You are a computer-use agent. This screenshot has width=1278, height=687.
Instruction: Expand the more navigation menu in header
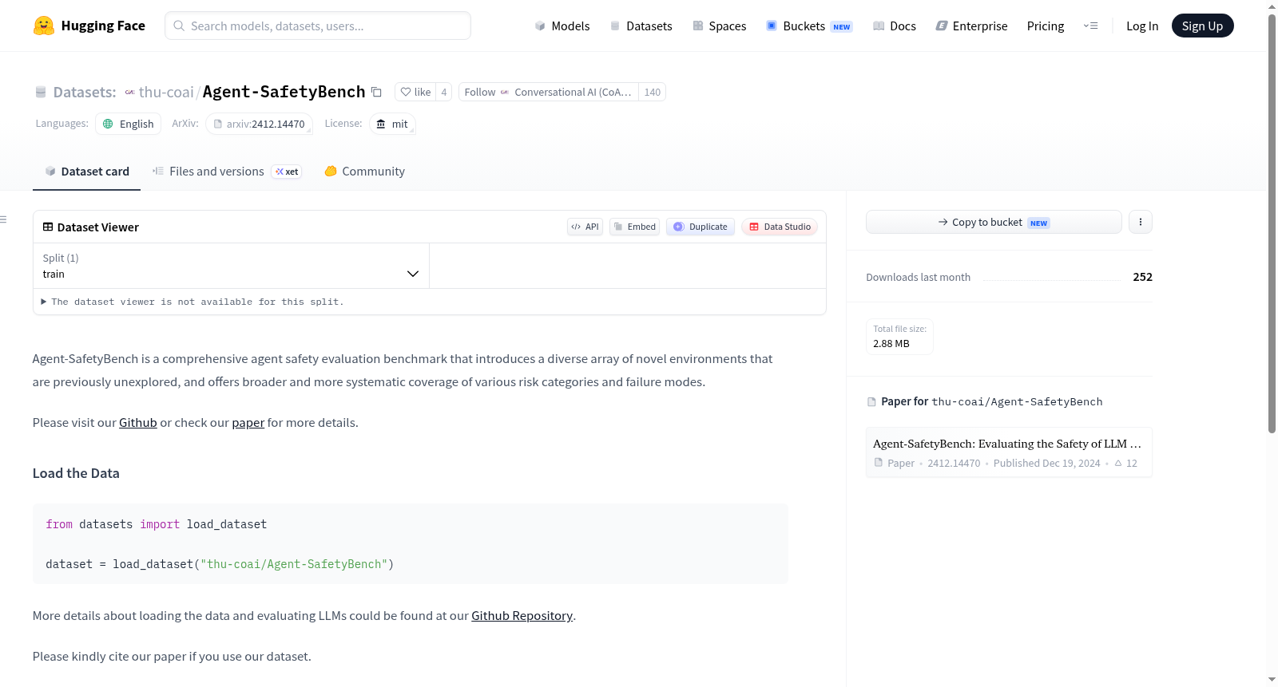click(1090, 26)
